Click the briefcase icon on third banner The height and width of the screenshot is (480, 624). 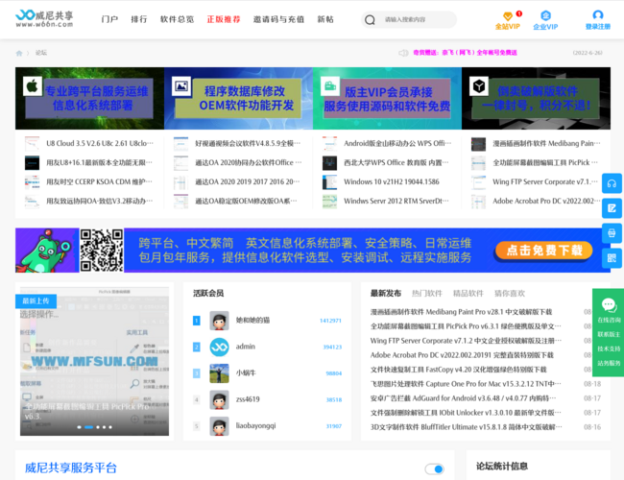(x=330, y=86)
